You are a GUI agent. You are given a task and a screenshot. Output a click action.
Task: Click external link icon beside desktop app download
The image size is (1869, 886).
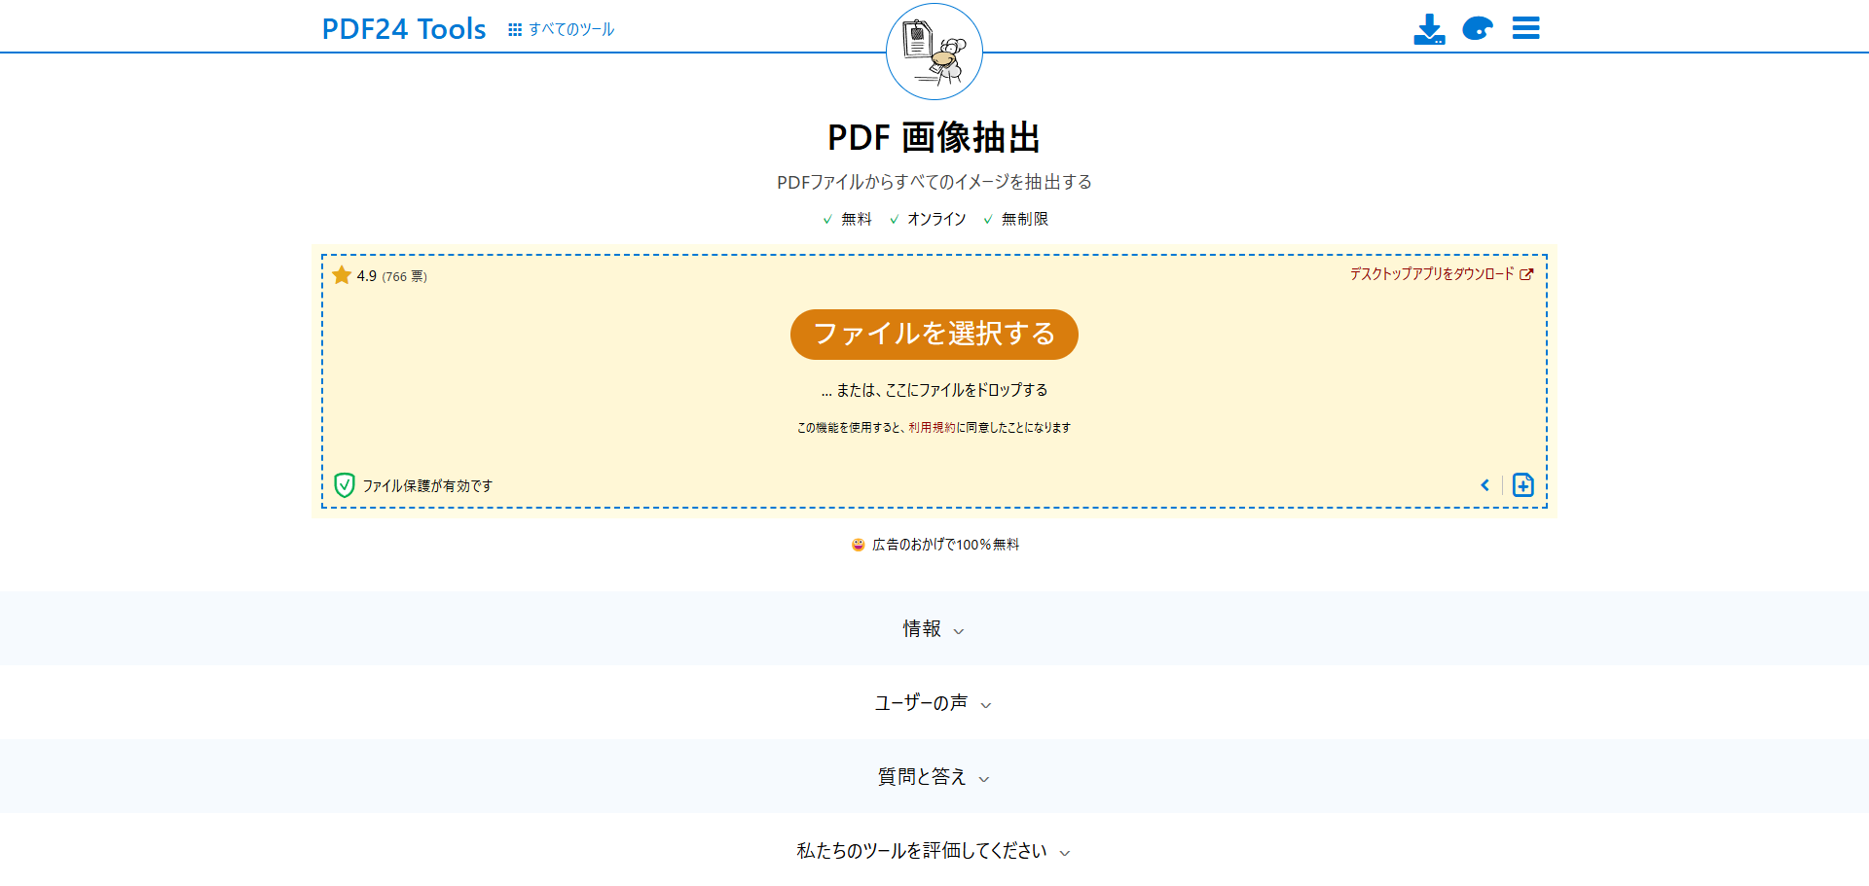pyautogui.click(x=1526, y=274)
